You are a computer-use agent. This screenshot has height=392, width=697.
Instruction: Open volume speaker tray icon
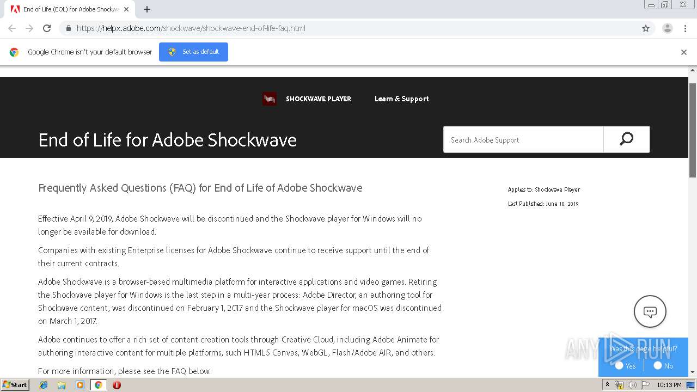pos(632,385)
